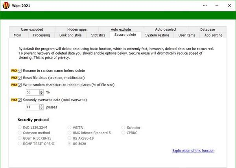Viewport: 236px width, 168px height.
Task: Select the Secure delete tab
Action: point(125,35)
